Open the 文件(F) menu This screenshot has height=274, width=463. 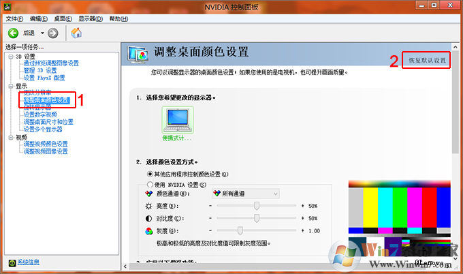point(14,19)
